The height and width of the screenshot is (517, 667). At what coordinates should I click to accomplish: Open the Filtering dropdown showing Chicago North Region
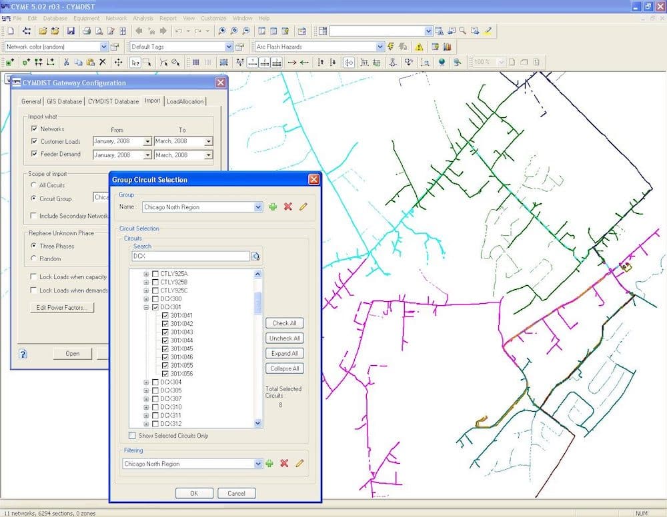[258, 464]
